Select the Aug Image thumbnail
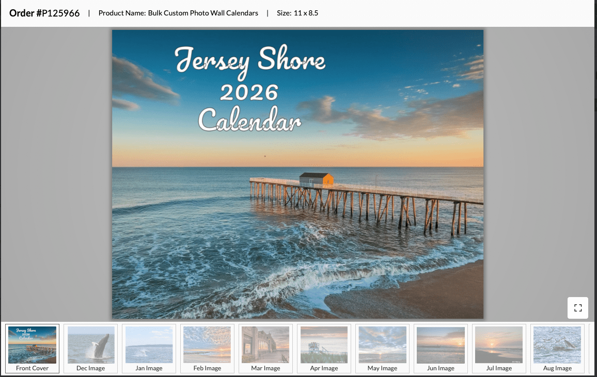 pyautogui.click(x=557, y=345)
